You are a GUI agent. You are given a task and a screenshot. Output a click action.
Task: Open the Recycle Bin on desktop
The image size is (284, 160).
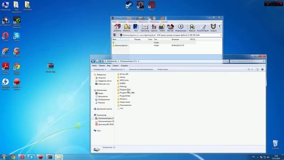(x=275, y=144)
